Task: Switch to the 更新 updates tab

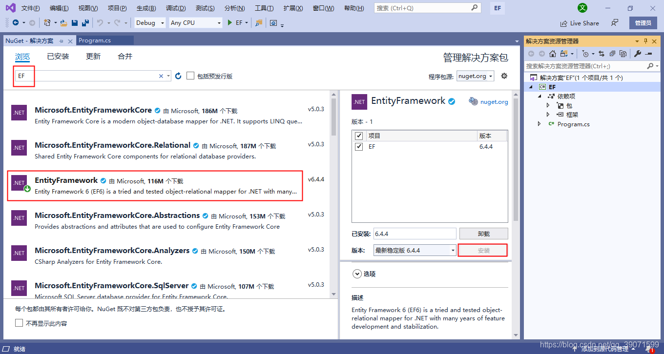Action: (x=93, y=57)
